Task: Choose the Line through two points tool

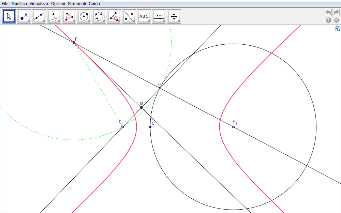Action: coord(39,16)
